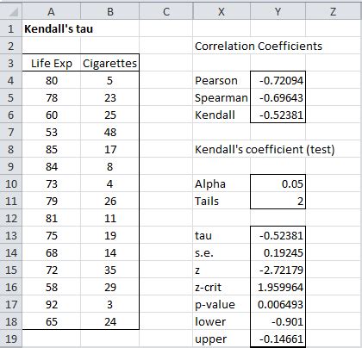Click Life Exp cell with value 92
Screen dimensions: 362x348
[x=52, y=304]
